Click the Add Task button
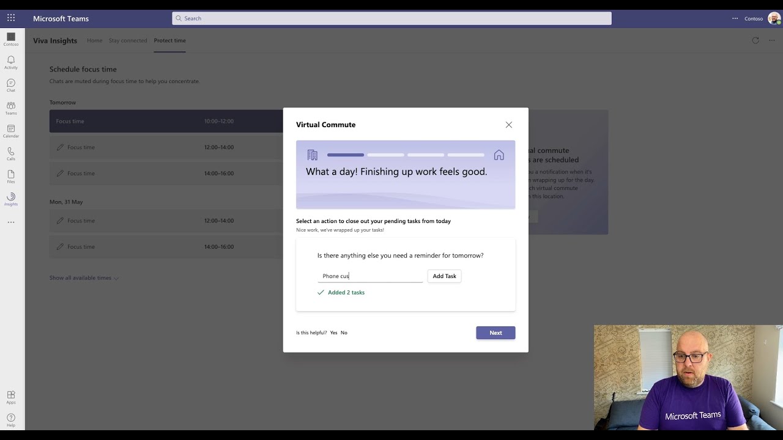Image resolution: width=783 pixels, height=440 pixels. pos(445,276)
